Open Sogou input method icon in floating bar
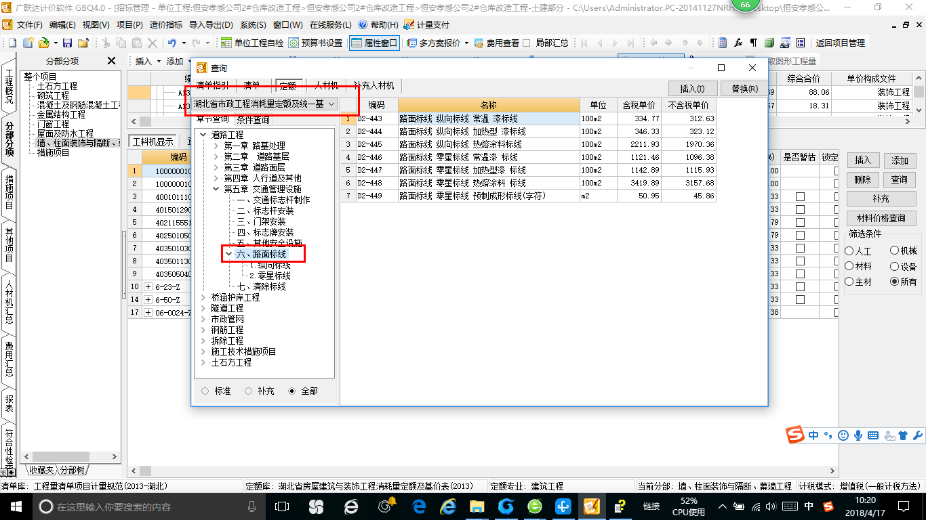This screenshot has width=926, height=520. point(795,435)
